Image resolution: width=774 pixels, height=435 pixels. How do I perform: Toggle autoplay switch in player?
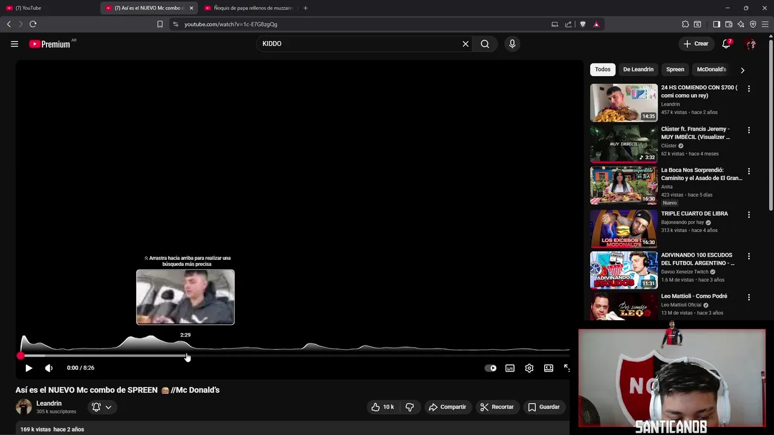point(490,368)
